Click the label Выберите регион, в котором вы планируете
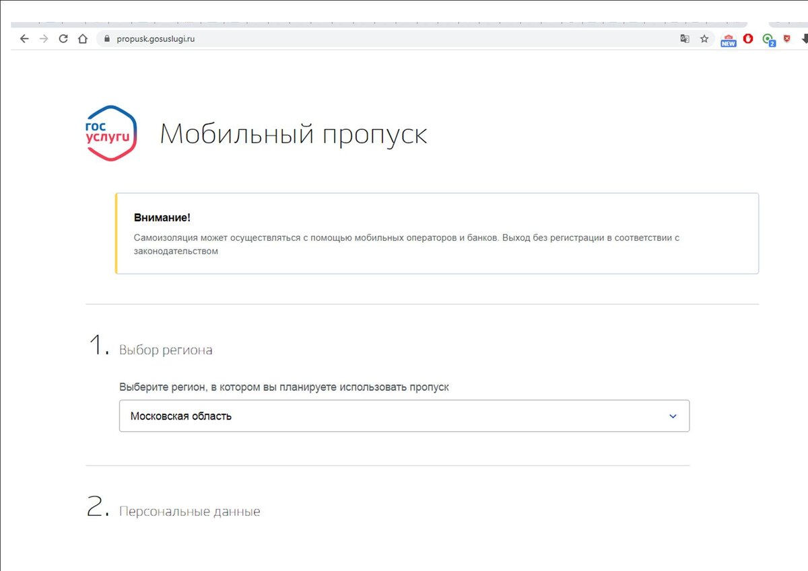This screenshot has height=571, width=808. coord(284,387)
